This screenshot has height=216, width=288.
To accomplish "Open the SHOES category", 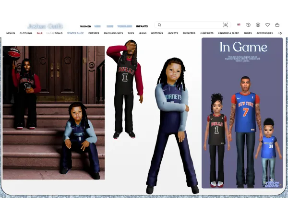I will click(248, 33).
